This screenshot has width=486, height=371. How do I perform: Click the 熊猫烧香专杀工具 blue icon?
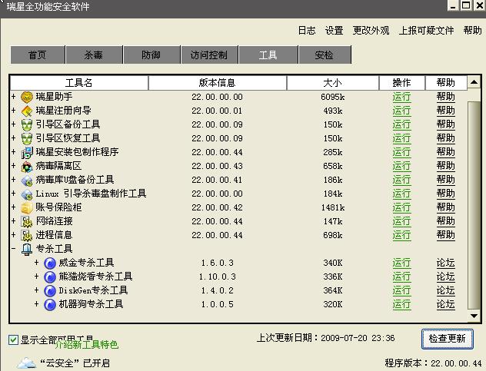coord(50,277)
